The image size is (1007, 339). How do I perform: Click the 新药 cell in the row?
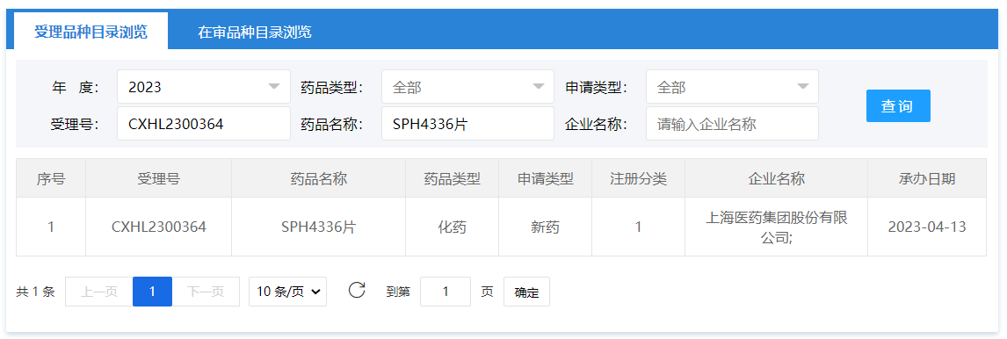(x=546, y=227)
